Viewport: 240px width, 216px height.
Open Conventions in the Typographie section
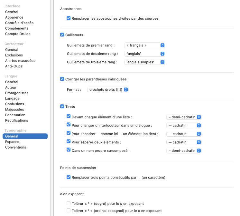(15, 147)
